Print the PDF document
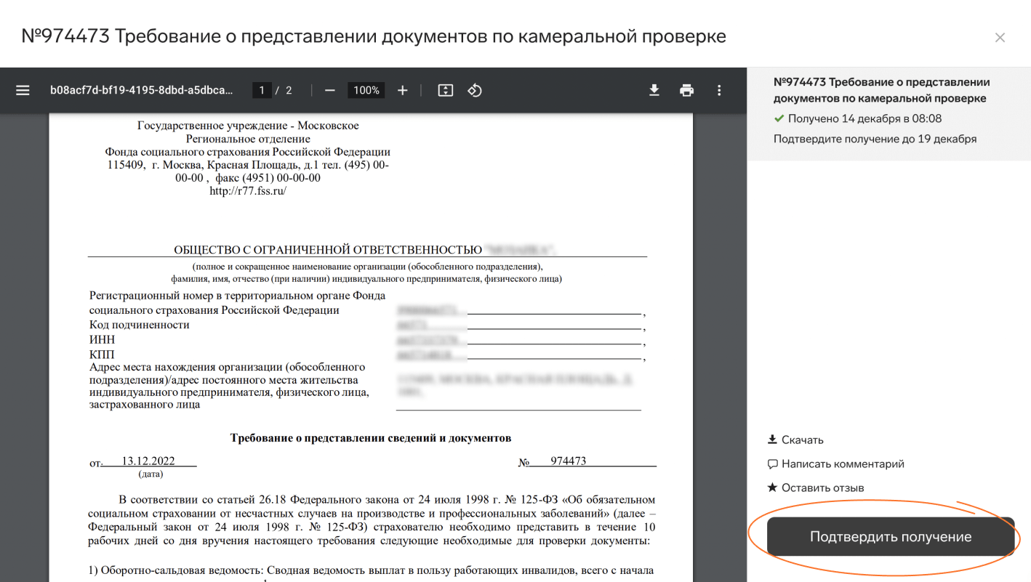The height and width of the screenshot is (582, 1031). pos(686,90)
